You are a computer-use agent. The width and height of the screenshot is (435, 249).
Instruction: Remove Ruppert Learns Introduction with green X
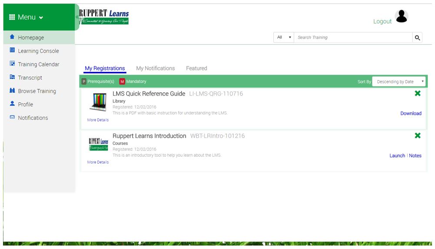(418, 135)
